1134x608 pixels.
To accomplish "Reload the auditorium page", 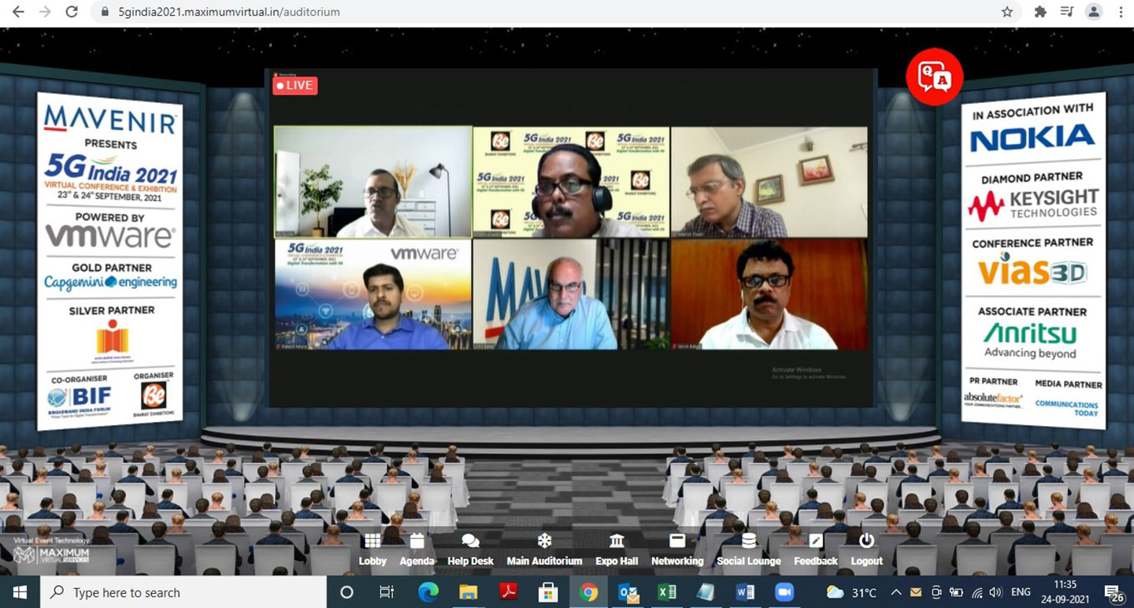I will [72, 12].
